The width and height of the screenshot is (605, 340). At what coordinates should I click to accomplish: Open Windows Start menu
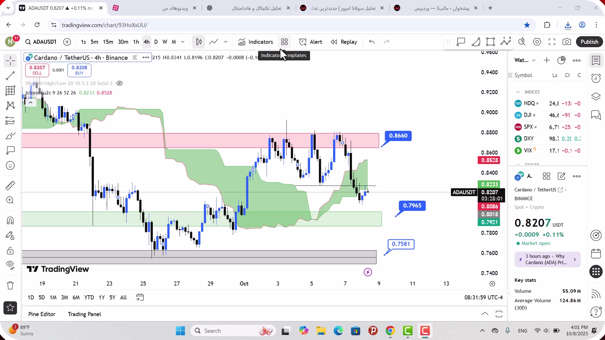click(x=180, y=331)
